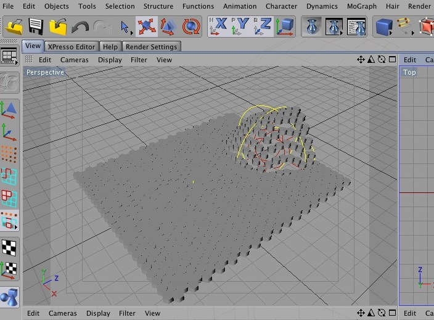Image resolution: width=434 pixels, height=320 pixels.
Task: Open Display menu in Perspective viewport
Action: click(x=110, y=60)
